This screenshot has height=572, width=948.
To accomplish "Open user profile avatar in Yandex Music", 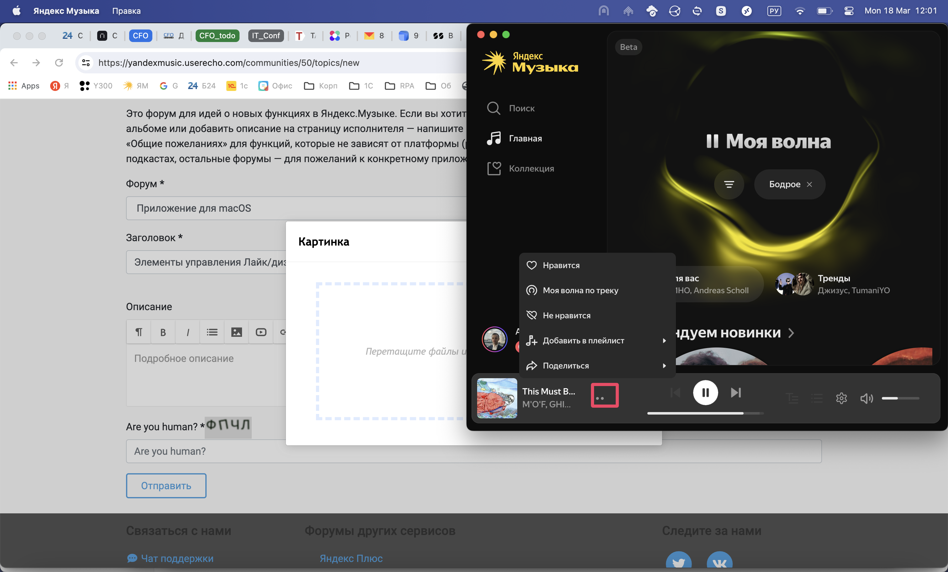I will tap(494, 340).
